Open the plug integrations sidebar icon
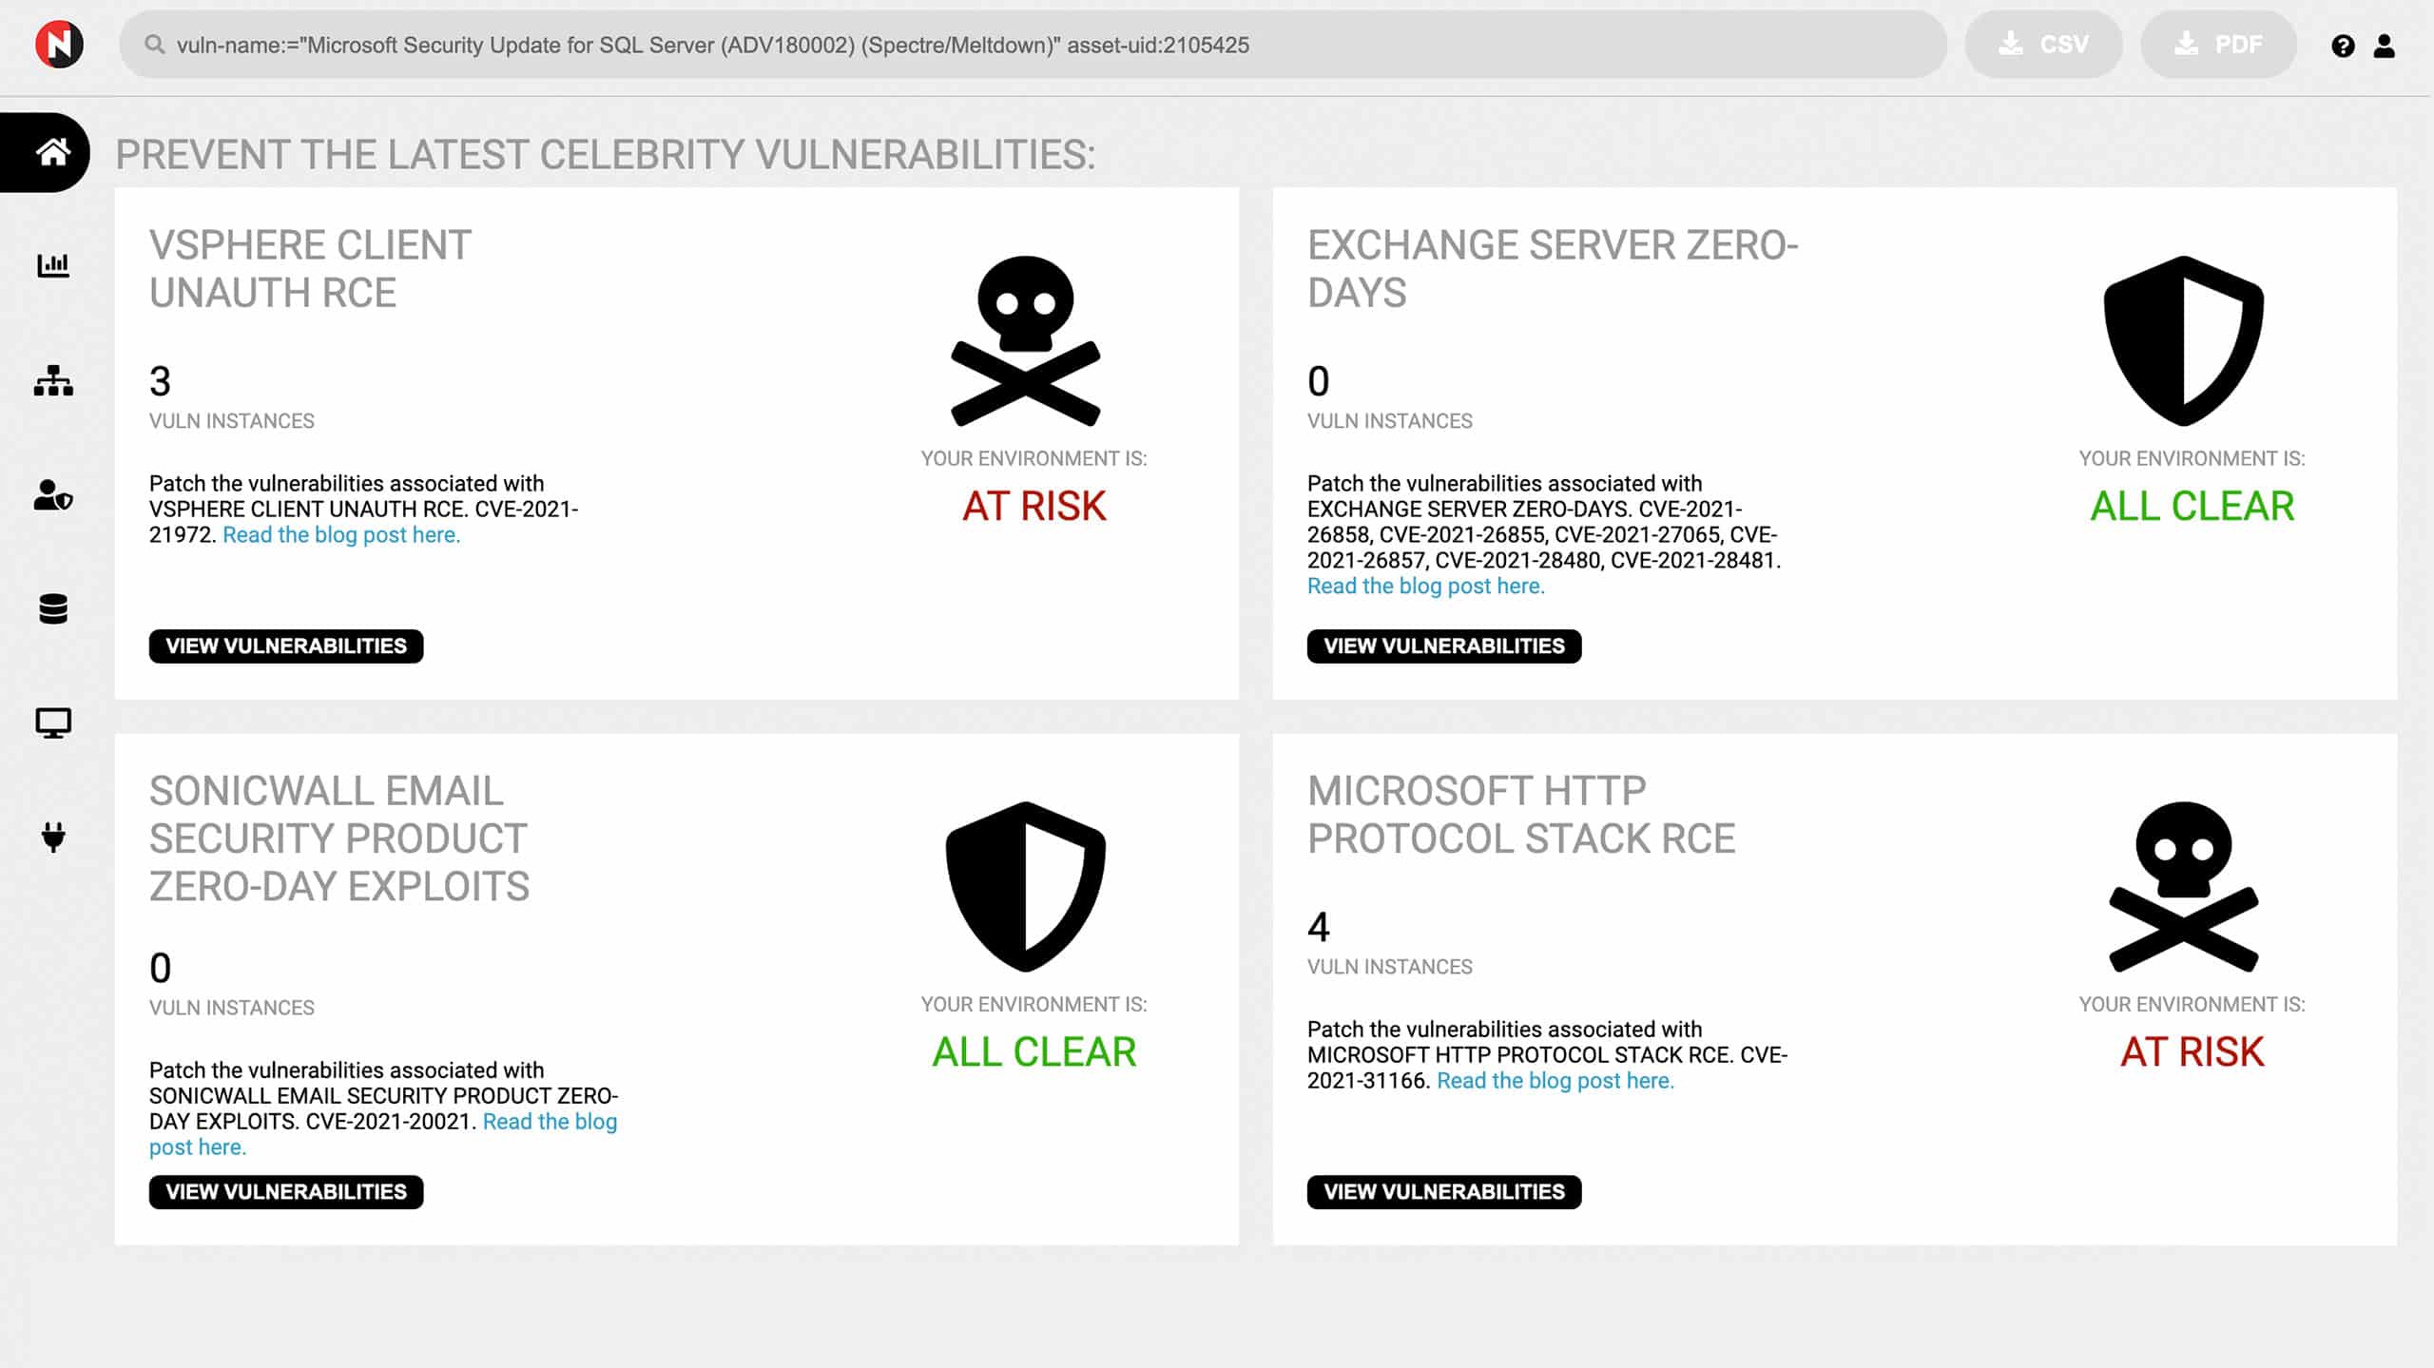This screenshot has width=2434, height=1368. pyautogui.click(x=53, y=838)
